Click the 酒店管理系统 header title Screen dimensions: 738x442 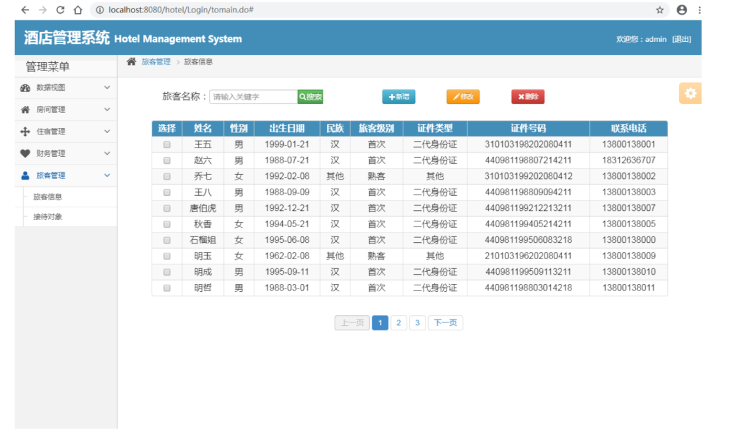67,38
